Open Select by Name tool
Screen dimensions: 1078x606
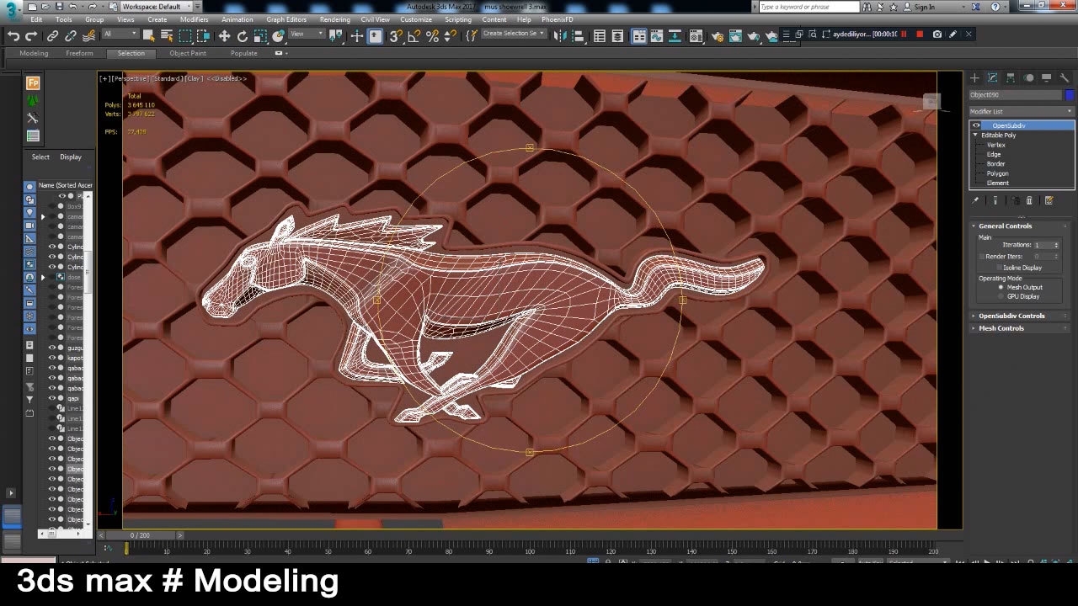pyautogui.click(x=167, y=36)
